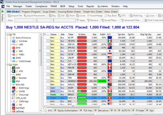Click the Buy order button
The width and height of the screenshot is (163, 115).
[x=52, y=16]
